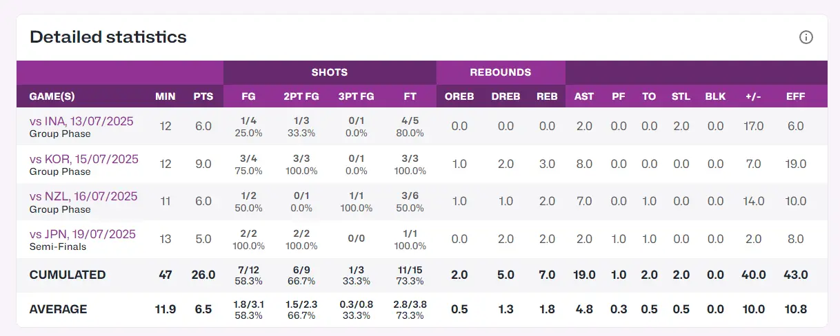840x336 pixels.
Task: Select the CUMULATED row label
Action: 68,275
